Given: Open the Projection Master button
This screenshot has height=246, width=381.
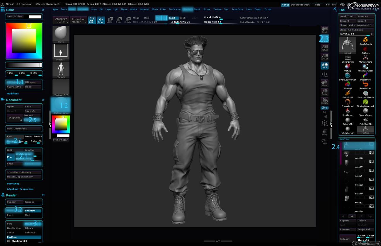Looking at the screenshot, I should pyautogui.click(x=79, y=20).
